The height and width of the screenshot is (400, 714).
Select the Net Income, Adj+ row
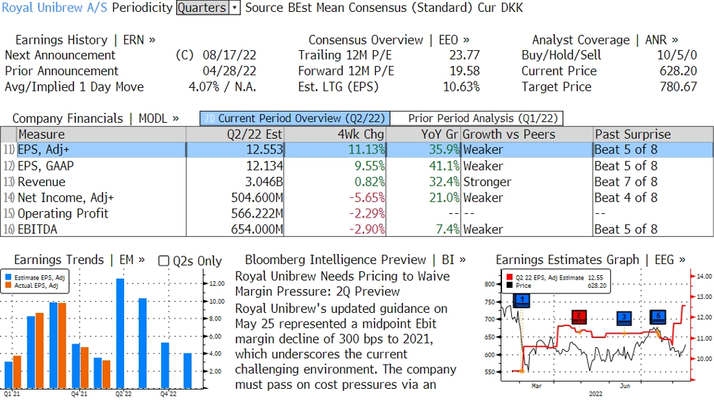click(x=357, y=197)
